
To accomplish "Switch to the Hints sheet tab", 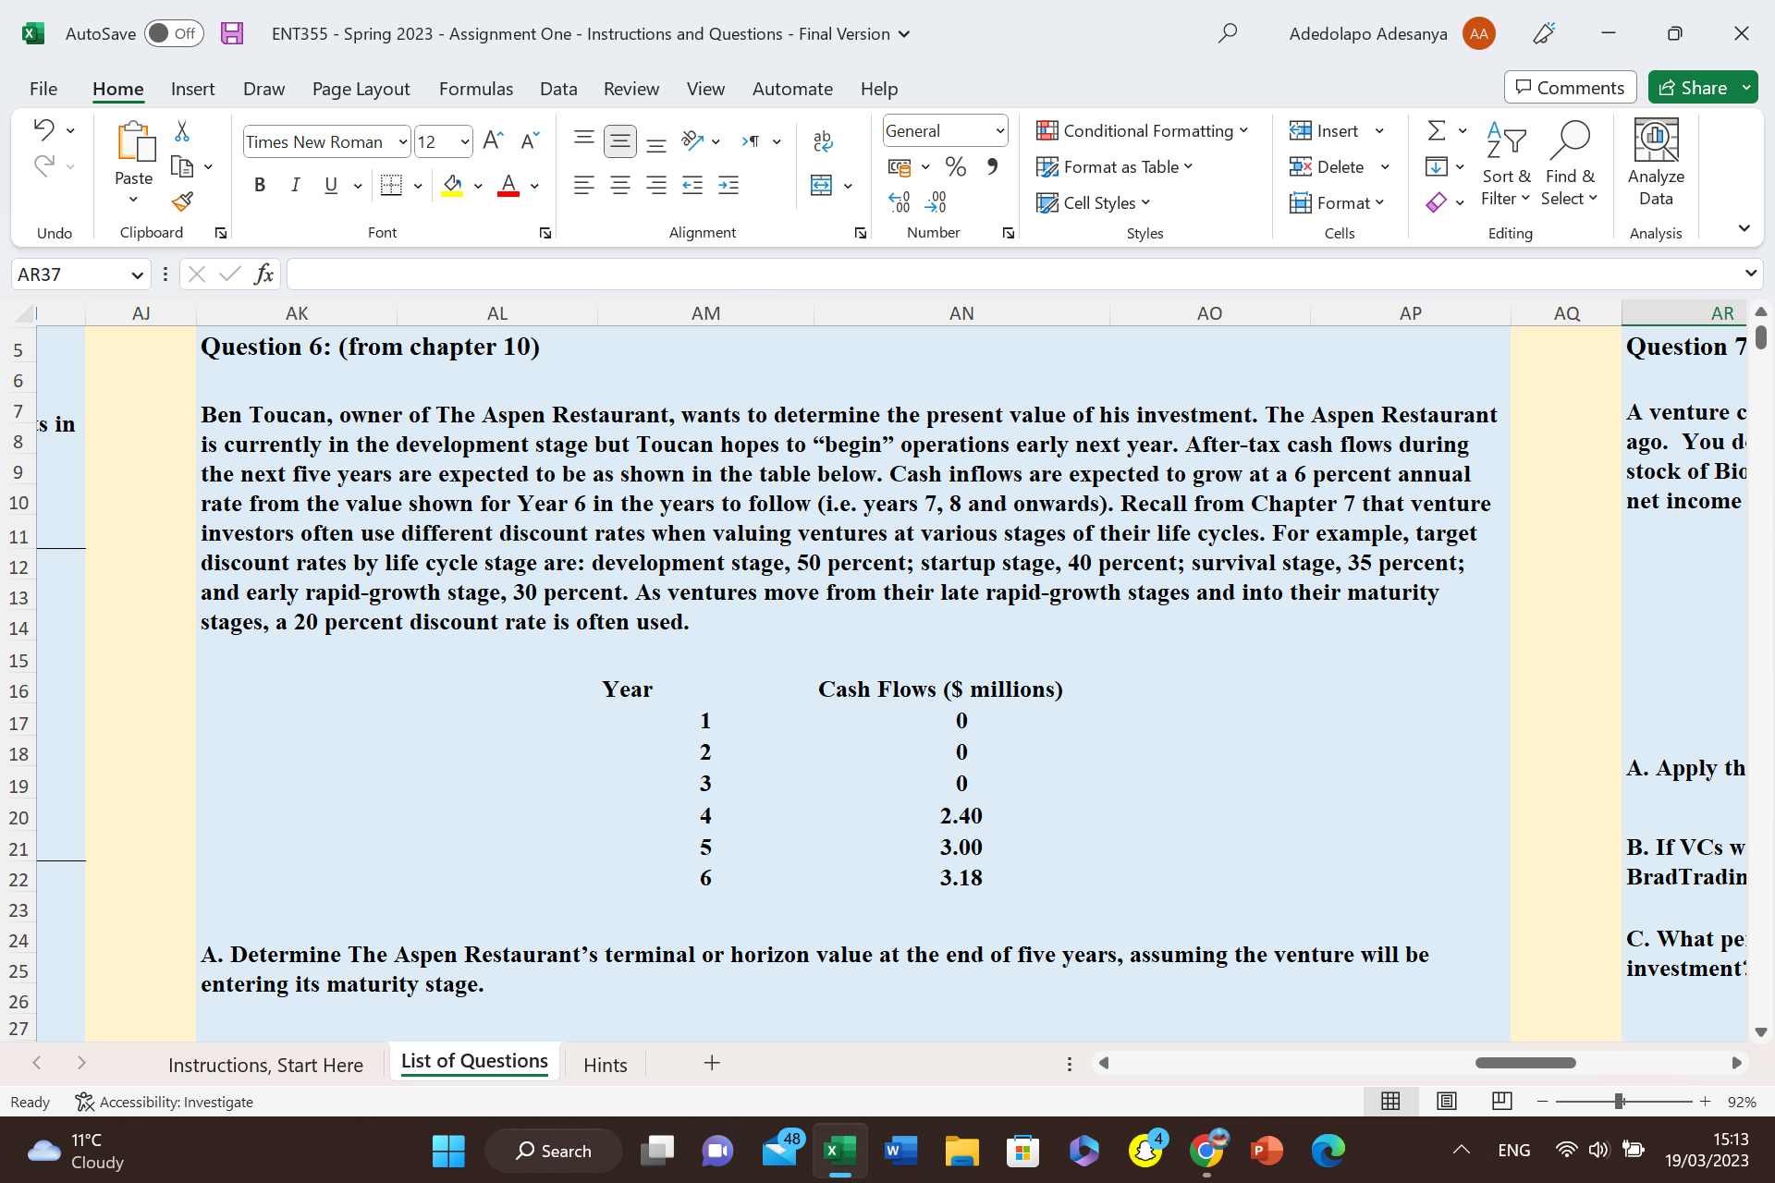I will [x=605, y=1065].
